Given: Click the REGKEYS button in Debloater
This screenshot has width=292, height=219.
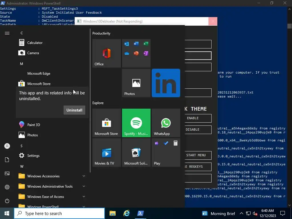Looking at the screenshot, I should coord(198,167).
